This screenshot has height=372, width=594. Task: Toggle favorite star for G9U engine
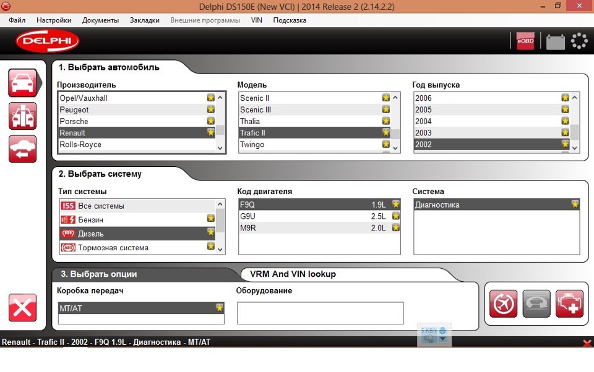(396, 216)
